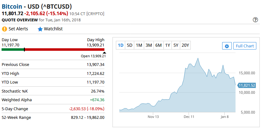Show the 6M chart range
Image resolution: width=261 pixels, height=130 pixels.
158,45
